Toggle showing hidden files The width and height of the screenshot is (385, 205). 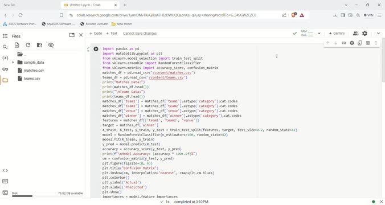tap(51, 45)
